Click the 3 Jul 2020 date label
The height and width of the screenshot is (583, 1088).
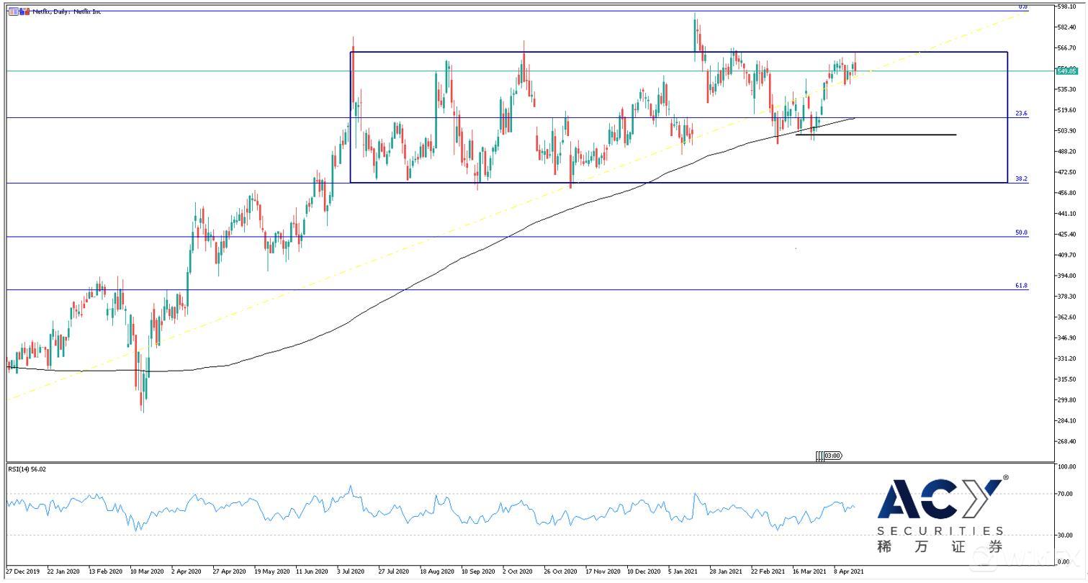pyautogui.click(x=350, y=571)
